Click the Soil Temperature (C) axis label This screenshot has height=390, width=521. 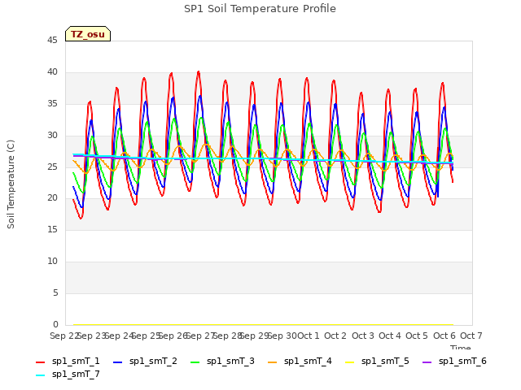click(11, 184)
